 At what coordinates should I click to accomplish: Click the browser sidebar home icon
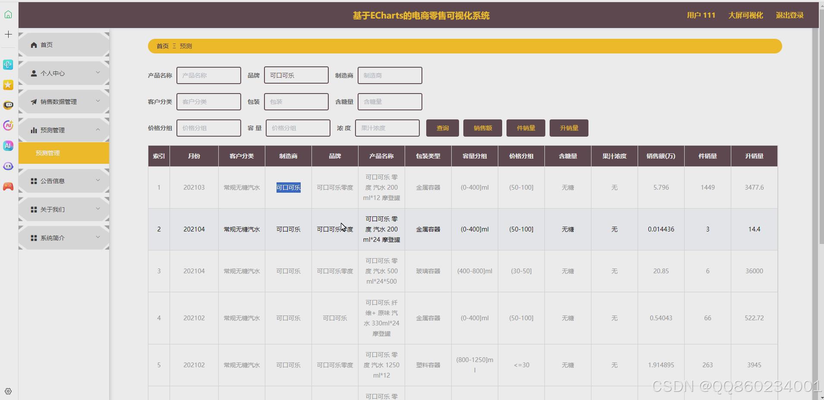tap(8, 15)
